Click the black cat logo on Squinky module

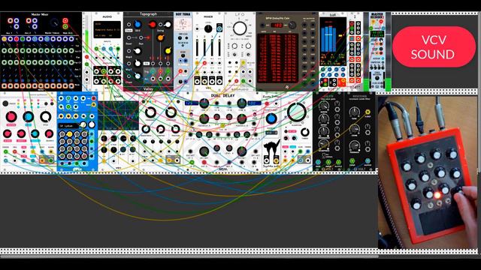[272, 149]
